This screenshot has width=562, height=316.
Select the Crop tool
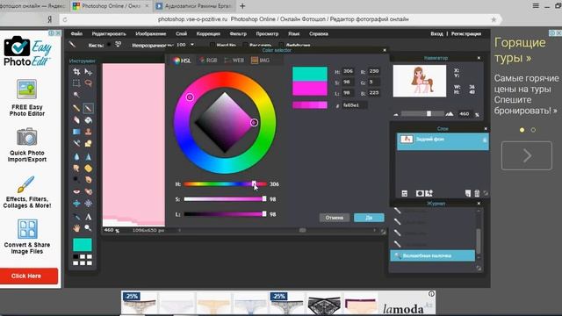point(76,72)
